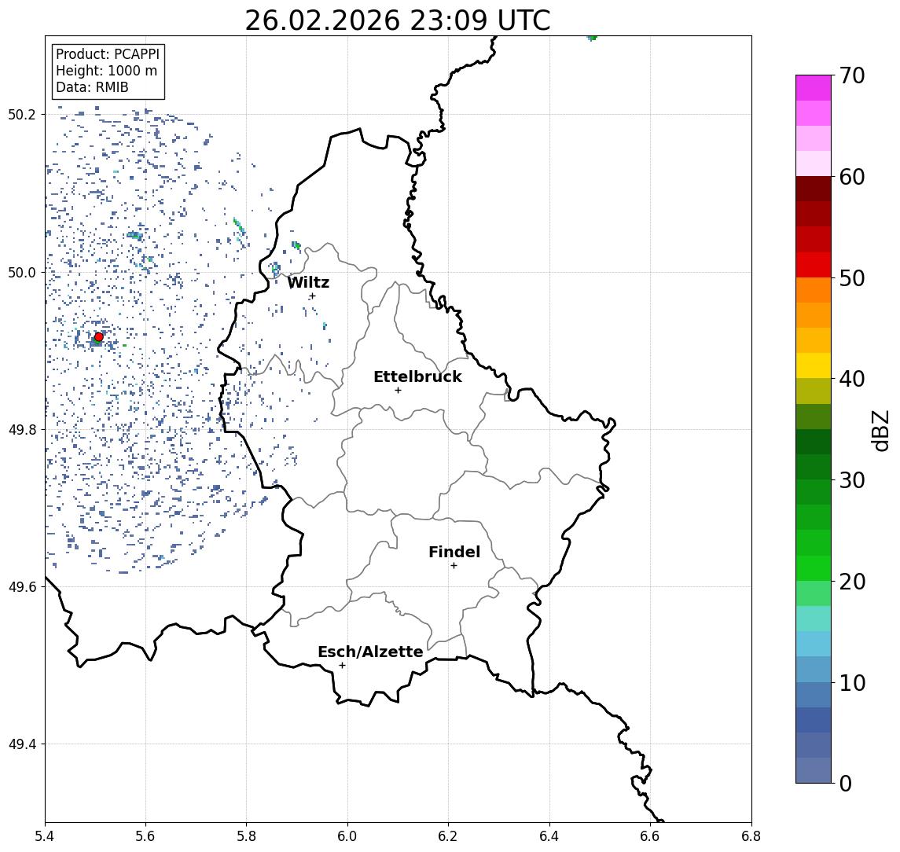Click the dBZ colorbar label
Viewport: 900px width, 852px height.
point(880,431)
